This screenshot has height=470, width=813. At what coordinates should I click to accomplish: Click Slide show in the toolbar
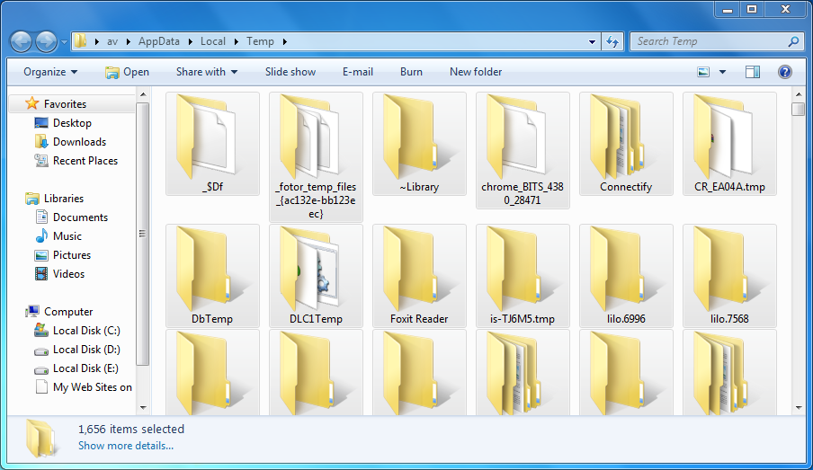pyautogui.click(x=290, y=72)
